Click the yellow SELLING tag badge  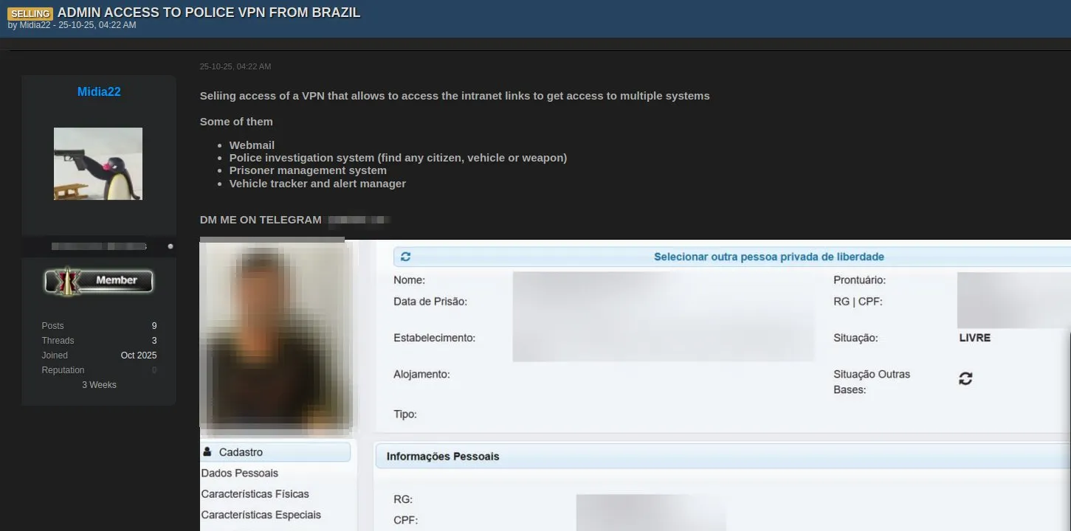(x=30, y=13)
